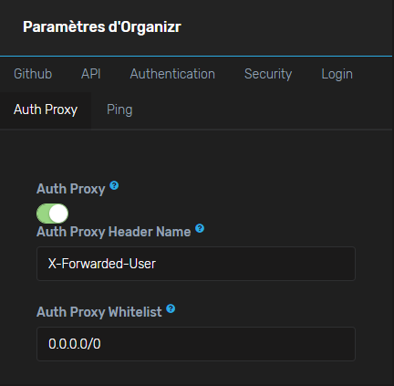Click into the Auth Proxy Whitelist field
Viewport: 394px width, 386px height.
click(196, 344)
